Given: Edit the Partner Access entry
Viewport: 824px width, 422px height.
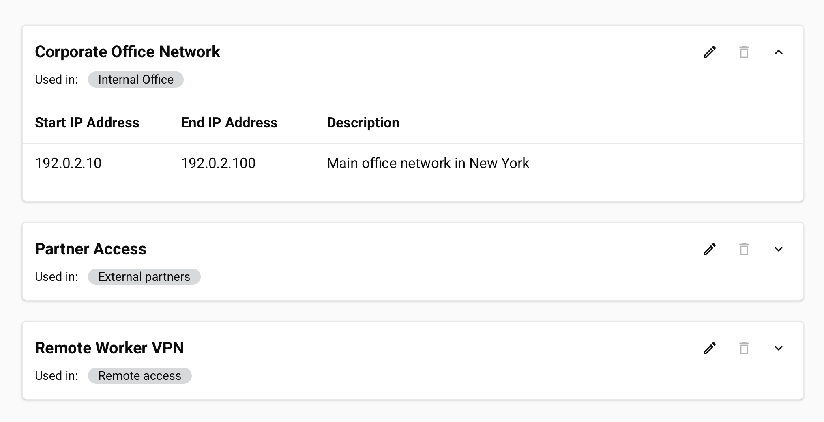Looking at the screenshot, I should click(710, 249).
